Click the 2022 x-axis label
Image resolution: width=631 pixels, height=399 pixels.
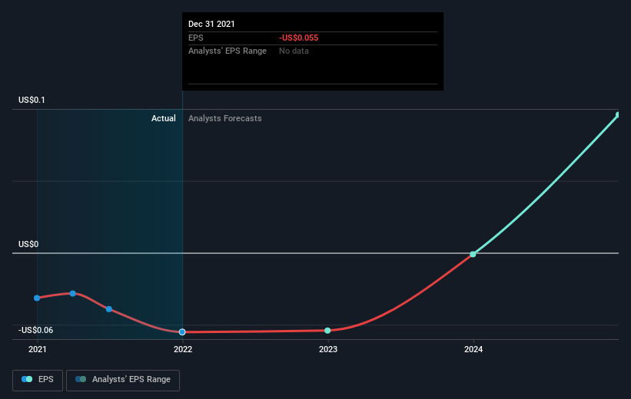click(183, 349)
